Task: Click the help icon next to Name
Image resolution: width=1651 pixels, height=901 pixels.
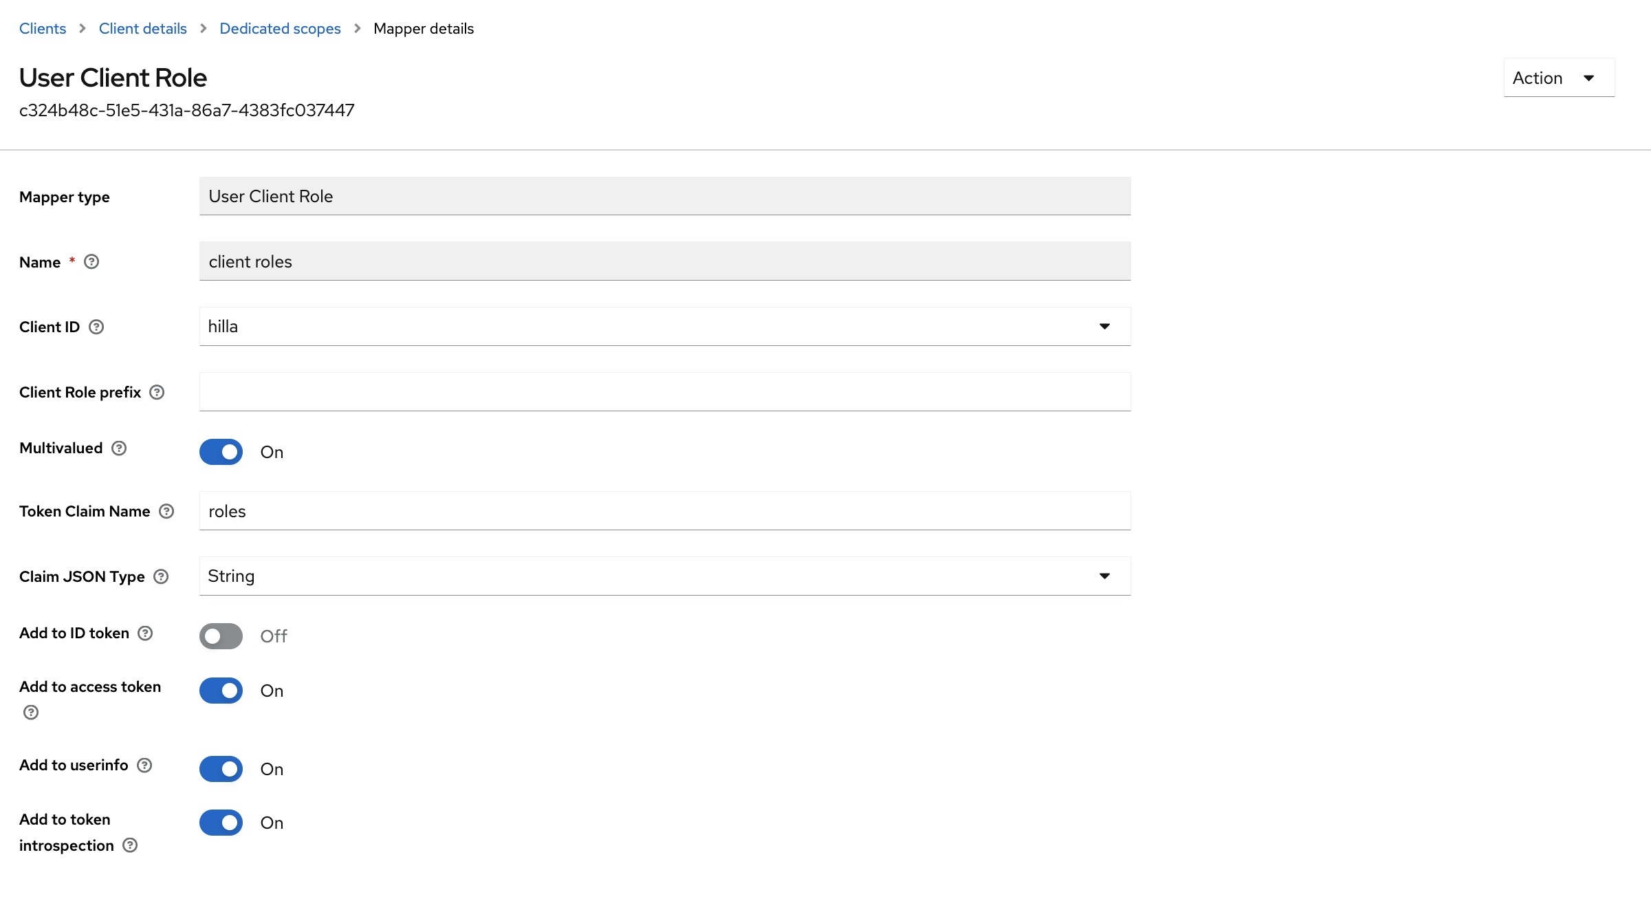Action: click(91, 262)
